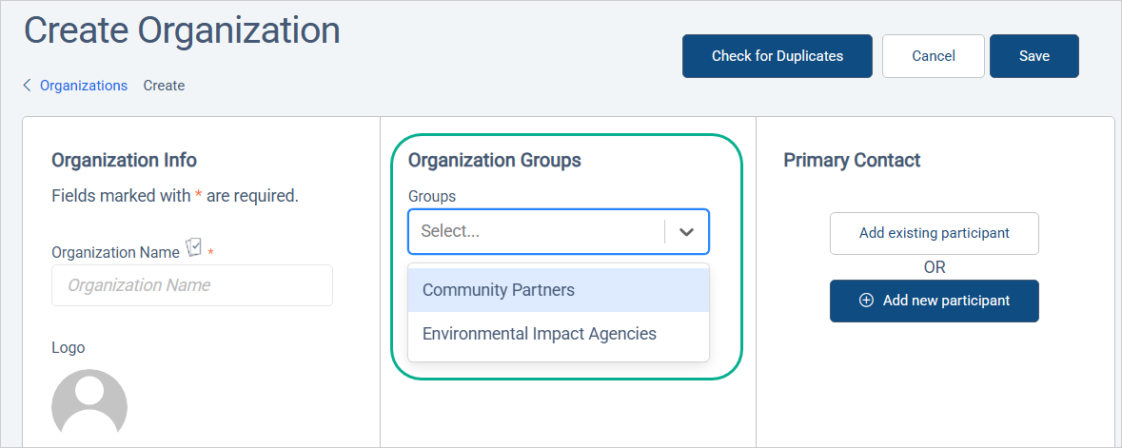Click the plus icon on Add new participant

click(866, 301)
